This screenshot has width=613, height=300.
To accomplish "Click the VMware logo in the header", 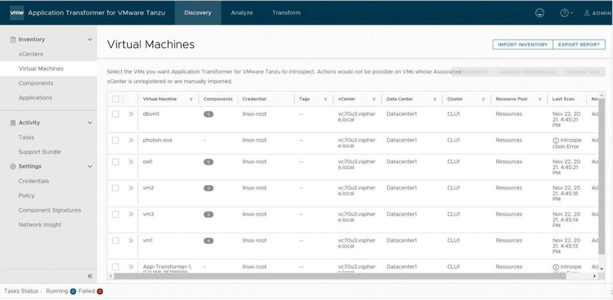I will (17, 13).
